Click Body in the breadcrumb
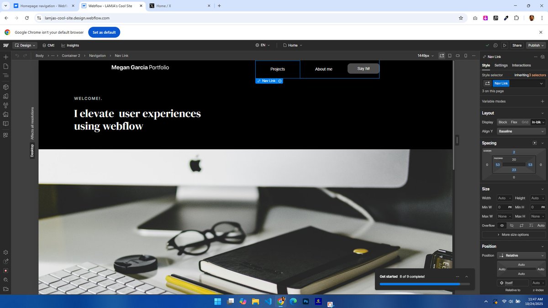Image resolution: width=548 pixels, height=308 pixels. click(40, 56)
